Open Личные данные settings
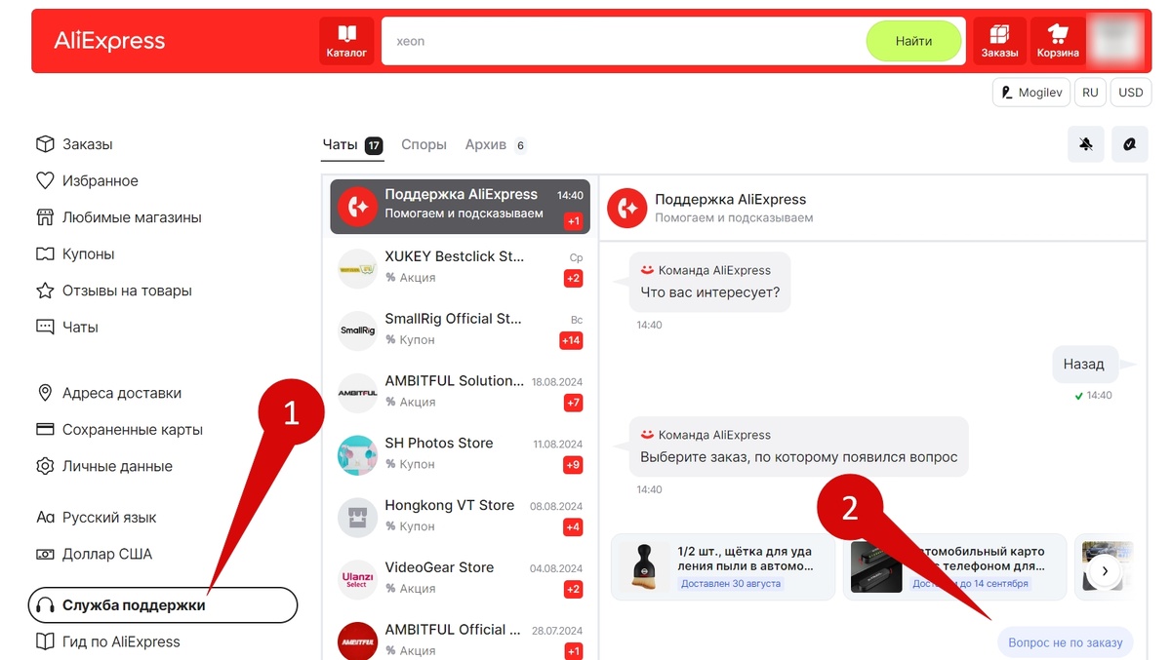The image size is (1171, 660). pyautogui.click(x=103, y=466)
